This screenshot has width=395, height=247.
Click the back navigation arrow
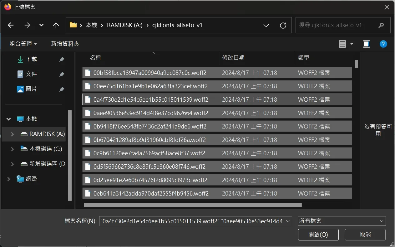(x=11, y=25)
